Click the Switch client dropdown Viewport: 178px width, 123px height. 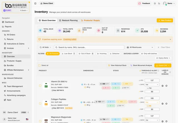pos(24,11)
